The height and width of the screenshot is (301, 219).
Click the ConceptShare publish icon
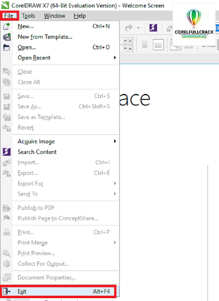click(7, 218)
